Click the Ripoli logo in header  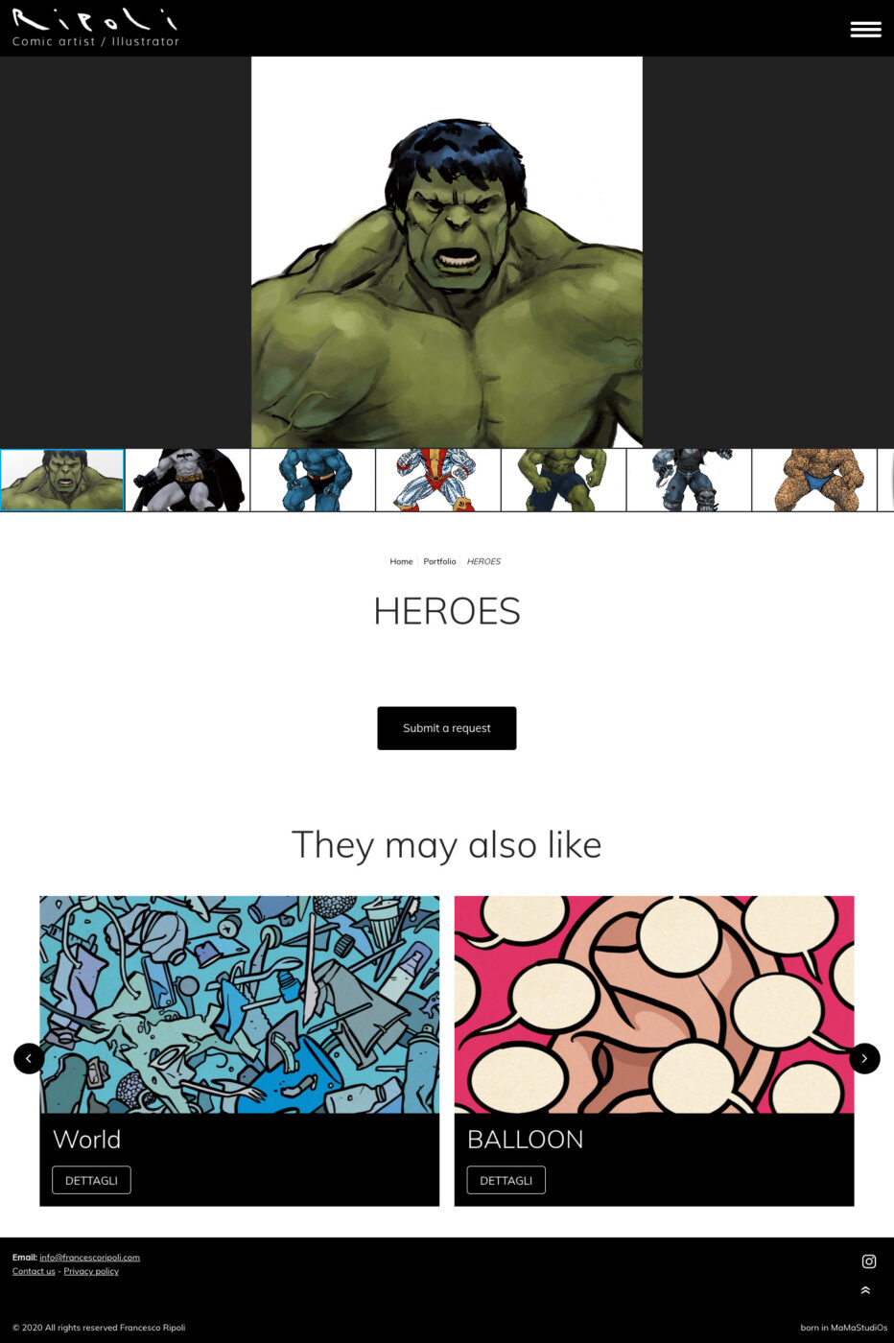point(96,28)
